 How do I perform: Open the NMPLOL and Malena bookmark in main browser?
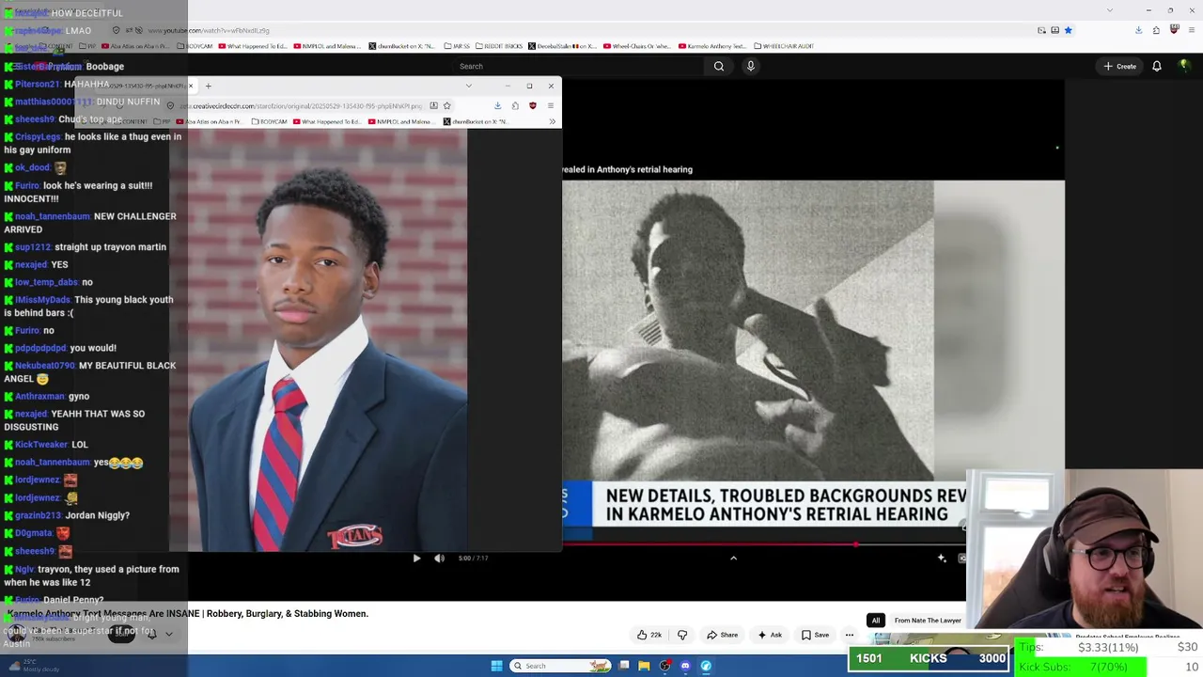click(329, 46)
